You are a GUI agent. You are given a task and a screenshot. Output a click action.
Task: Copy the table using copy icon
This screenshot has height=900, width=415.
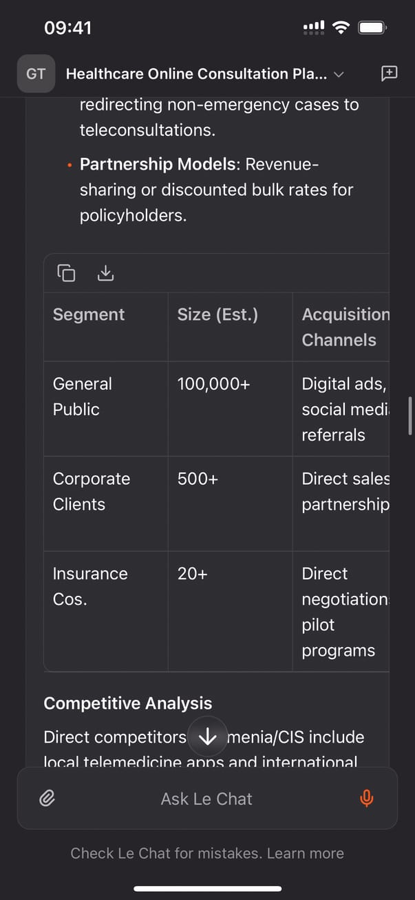(66, 273)
